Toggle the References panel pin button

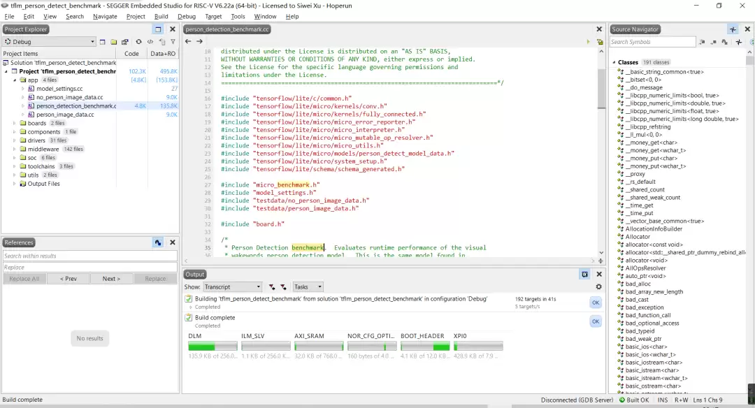coord(158,242)
